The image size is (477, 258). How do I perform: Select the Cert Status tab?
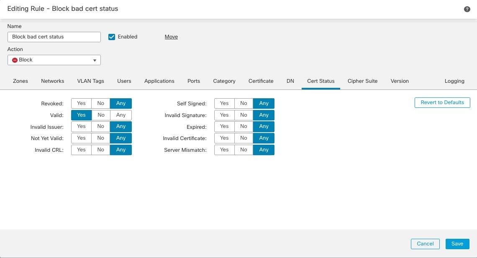pyautogui.click(x=321, y=81)
